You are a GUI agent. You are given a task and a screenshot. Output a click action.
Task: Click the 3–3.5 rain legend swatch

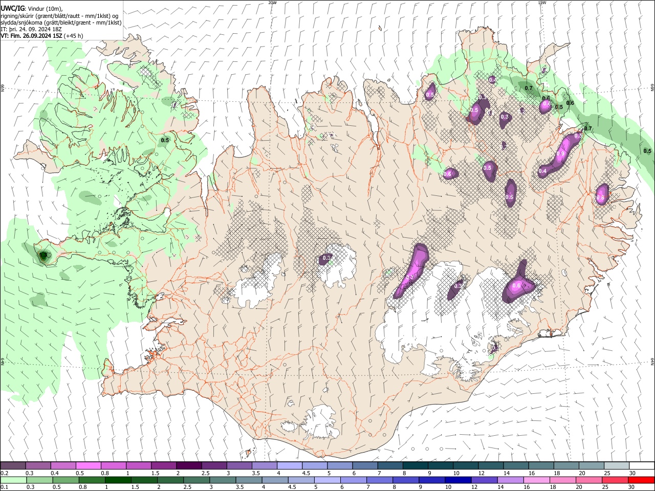[223, 480]
